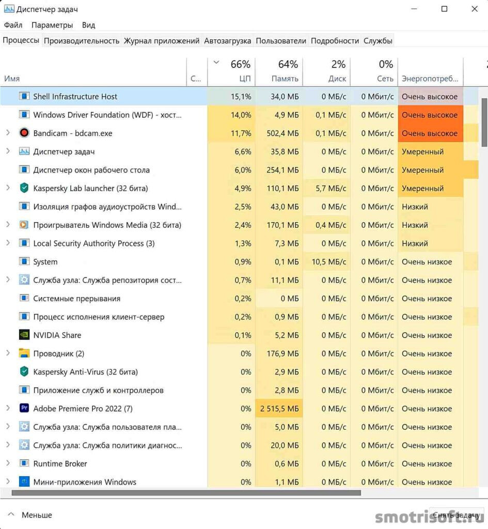Sort by the Память column header
Image resolution: width=488 pixels, height=529 pixels.
click(279, 71)
